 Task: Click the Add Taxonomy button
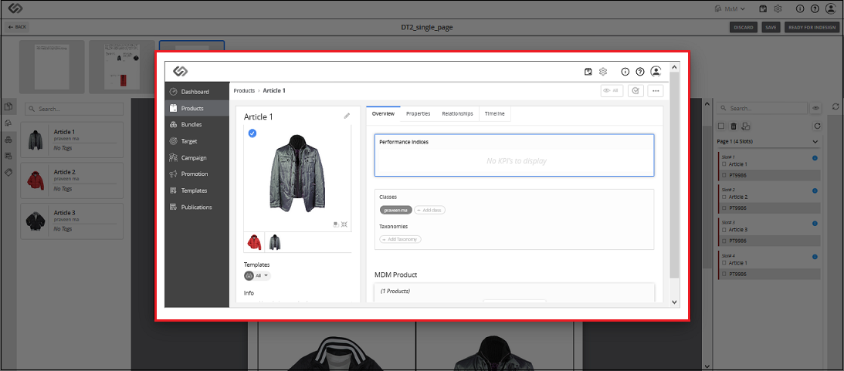click(400, 239)
